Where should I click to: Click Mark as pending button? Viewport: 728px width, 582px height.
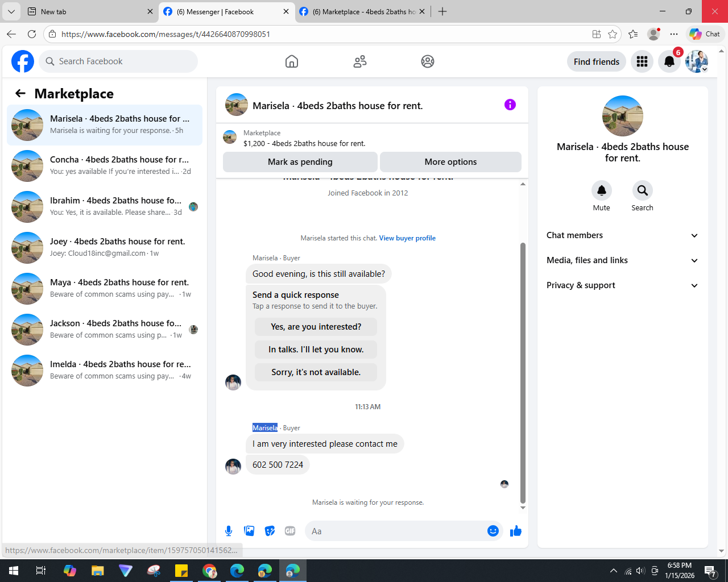[300, 162]
